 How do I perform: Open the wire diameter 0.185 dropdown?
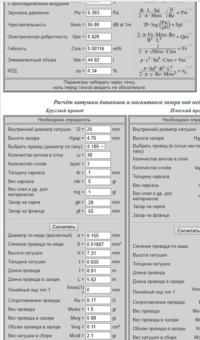click(x=95, y=147)
